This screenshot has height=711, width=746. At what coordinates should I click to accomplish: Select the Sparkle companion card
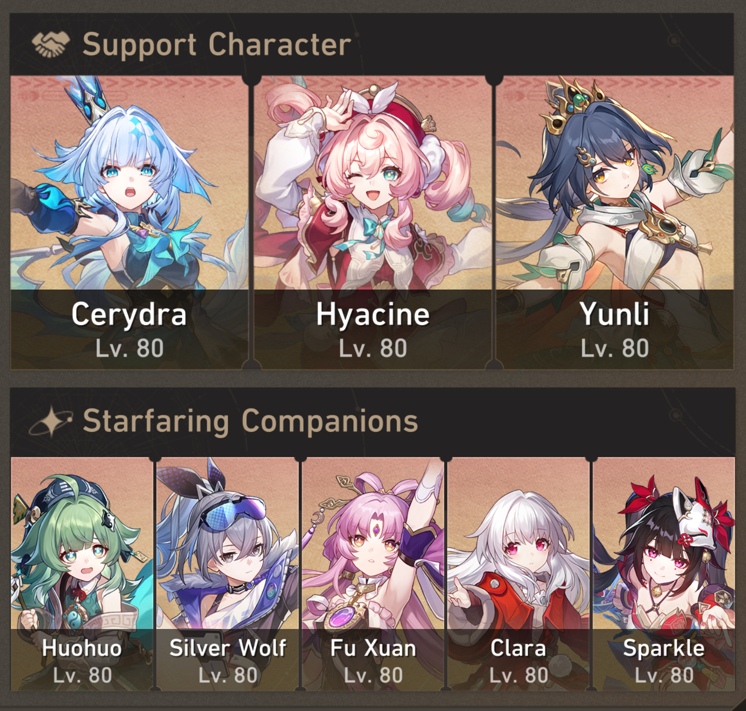pos(664,574)
